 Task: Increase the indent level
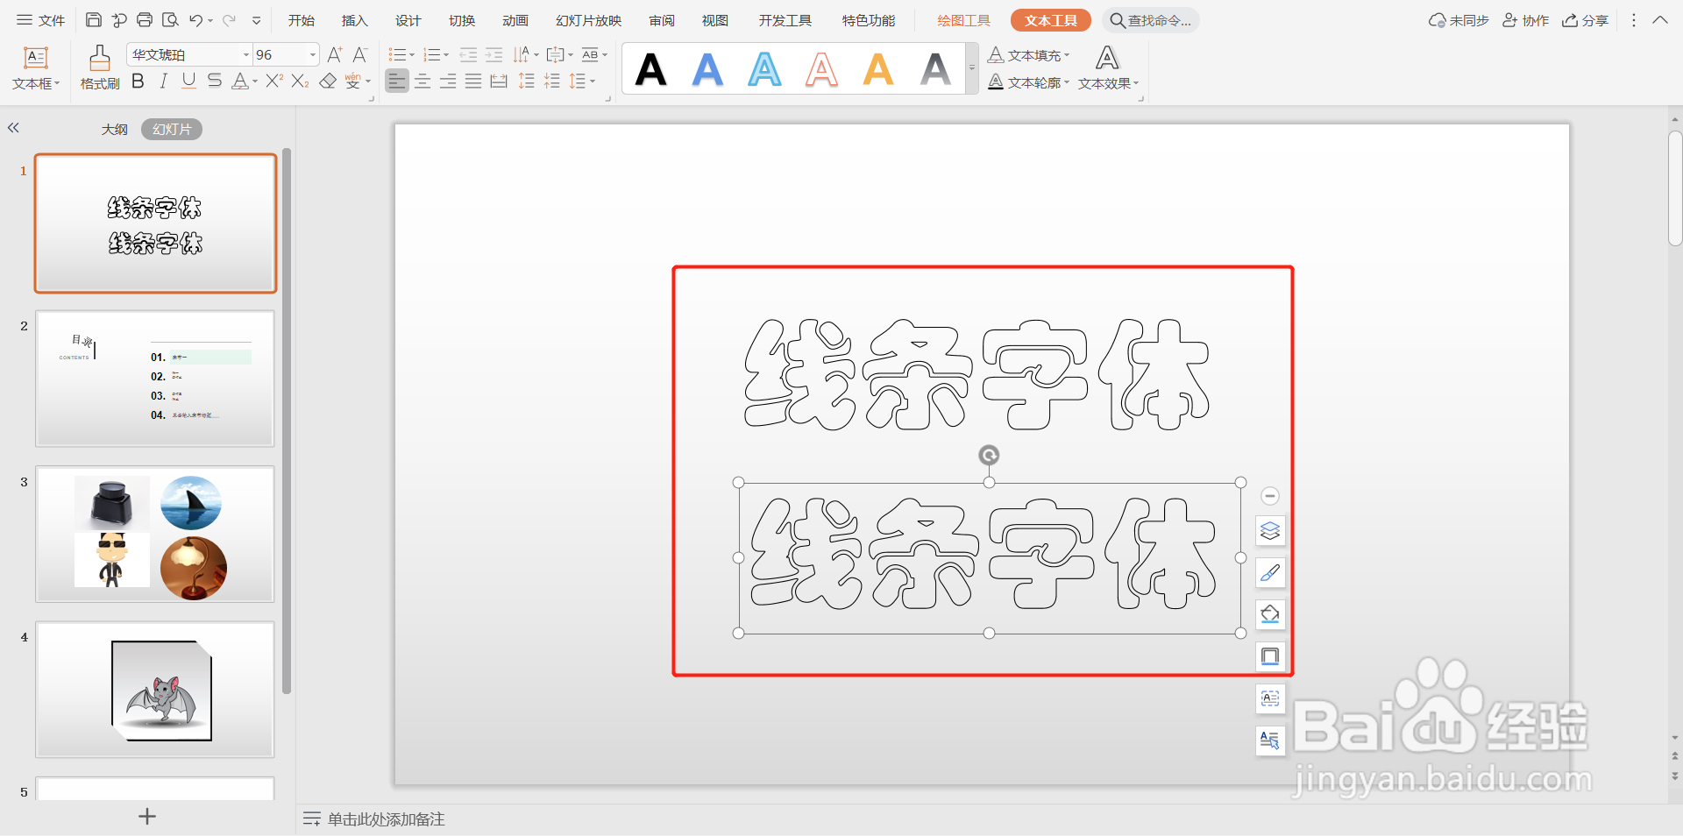[494, 55]
